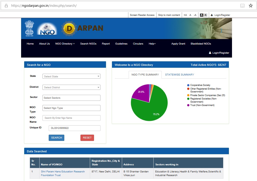The height and width of the screenshot is (181, 257).
Task: Go to Home in navigation bar
Action: click(30, 43)
